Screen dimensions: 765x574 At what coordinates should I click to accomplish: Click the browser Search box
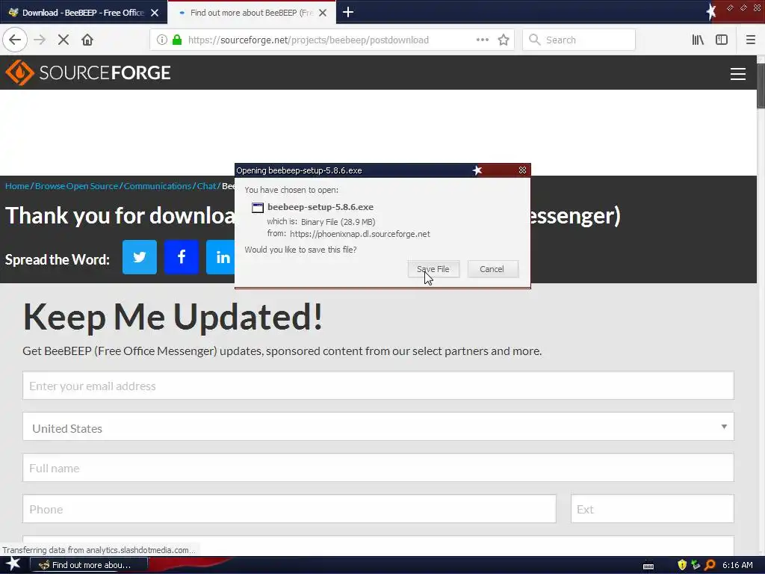tap(579, 40)
